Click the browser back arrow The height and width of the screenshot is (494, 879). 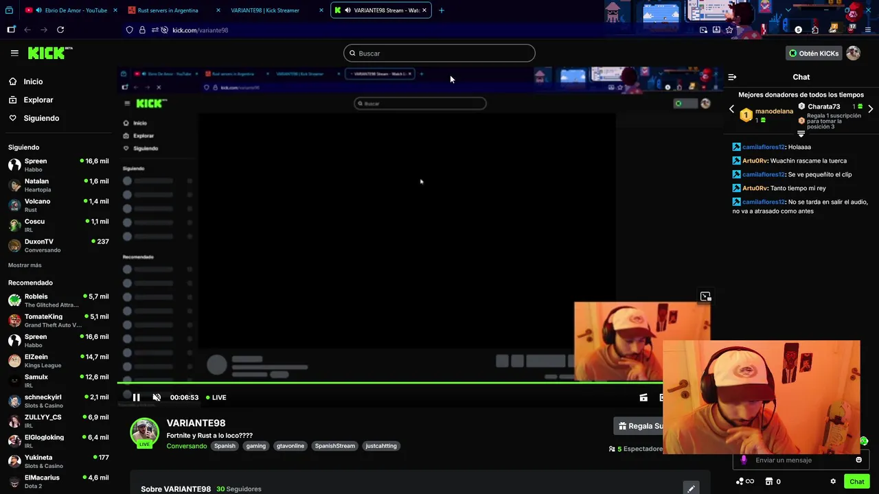click(x=27, y=30)
